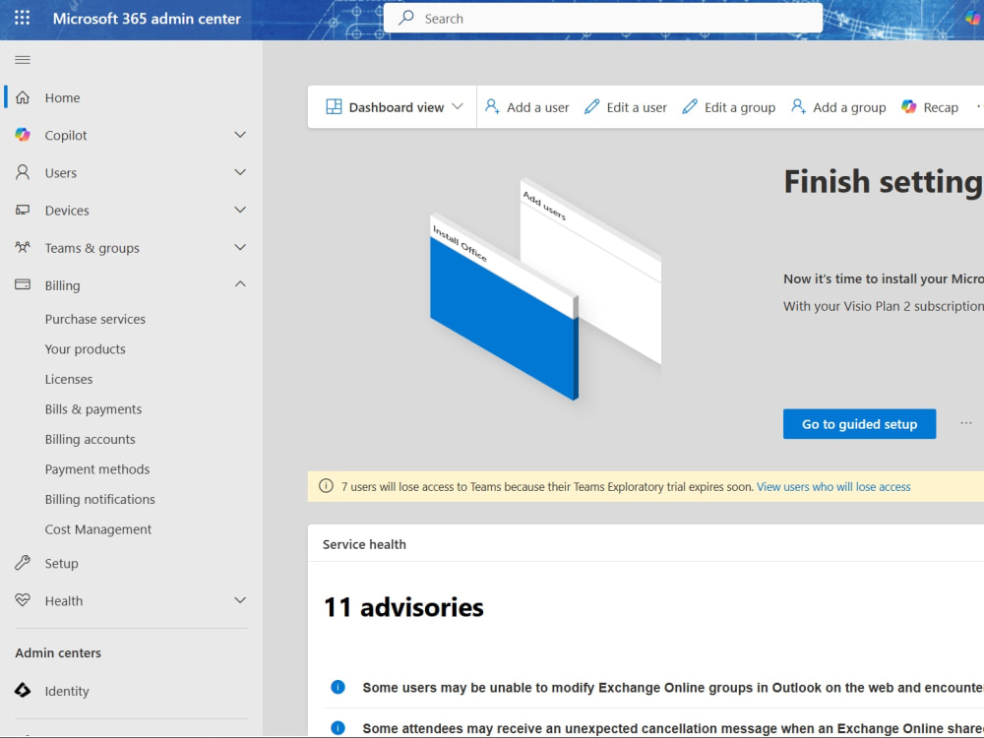Open the Dashboard view dropdown arrow
The width and height of the screenshot is (984, 738).
458,106
